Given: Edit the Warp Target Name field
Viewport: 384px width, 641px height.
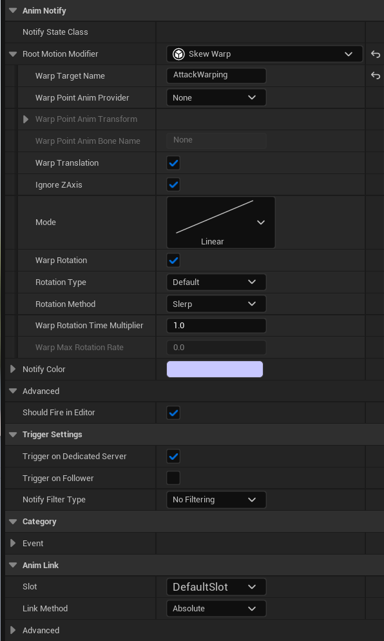Looking at the screenshot, I should point(216,75).
